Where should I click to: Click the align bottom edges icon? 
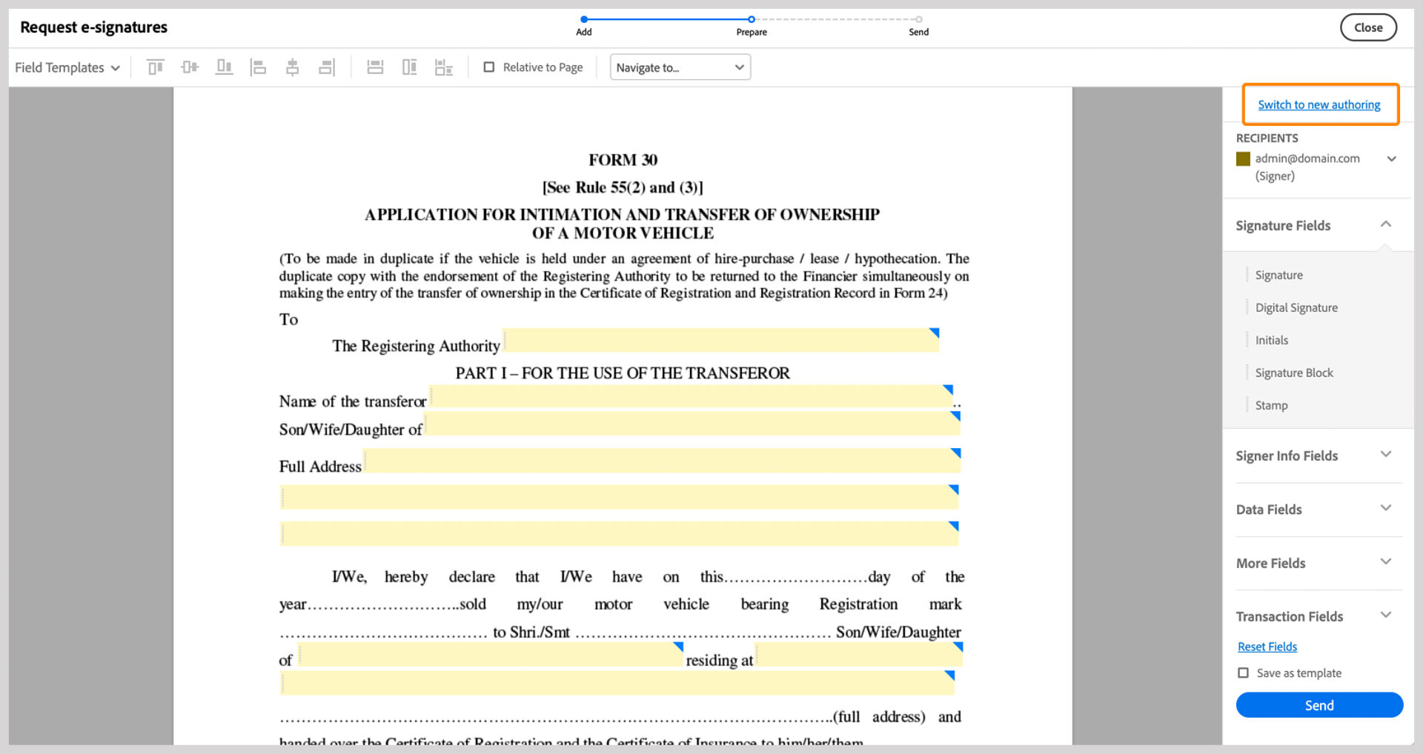click(224, 67)
